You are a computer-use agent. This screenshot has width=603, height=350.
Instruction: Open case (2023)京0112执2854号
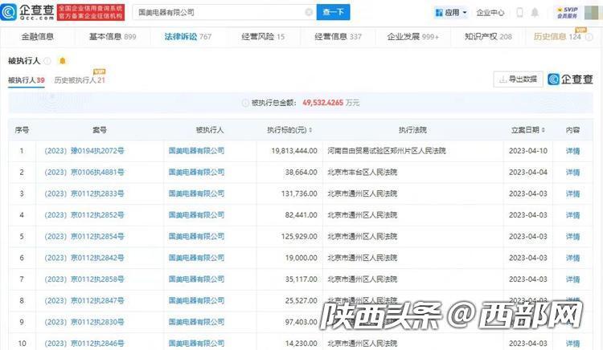click(84, 236)
